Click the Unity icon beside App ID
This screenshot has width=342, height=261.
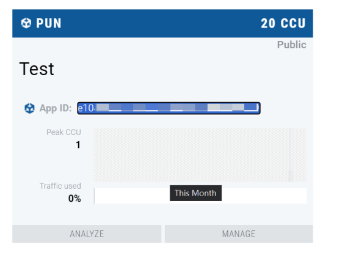(29, 108)
